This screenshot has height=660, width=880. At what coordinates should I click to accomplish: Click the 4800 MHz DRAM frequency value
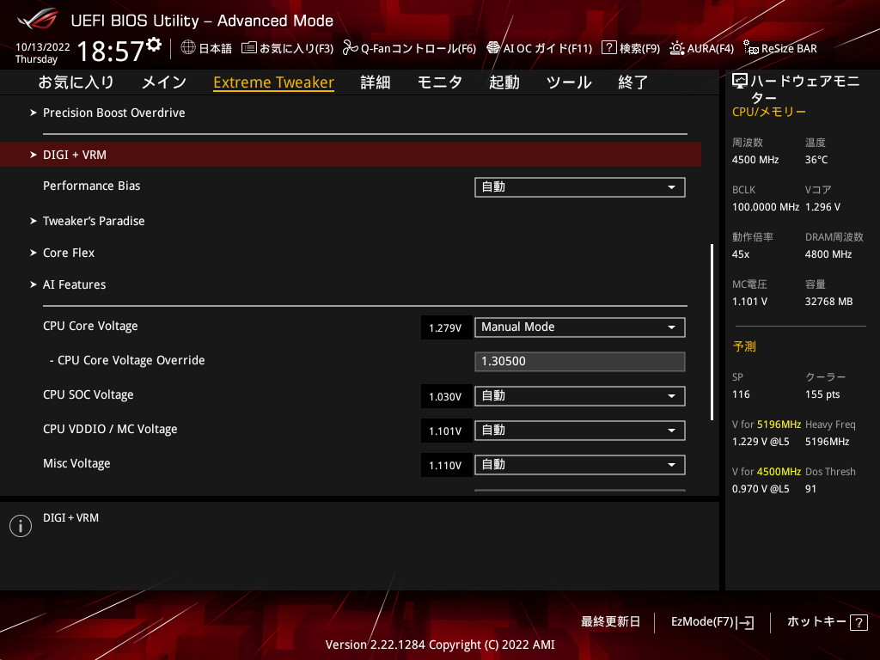click(x=828, y=254)
